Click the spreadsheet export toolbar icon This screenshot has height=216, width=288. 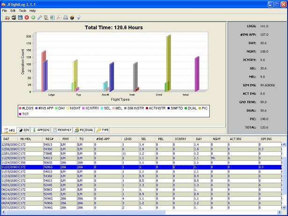coord(52,17)
